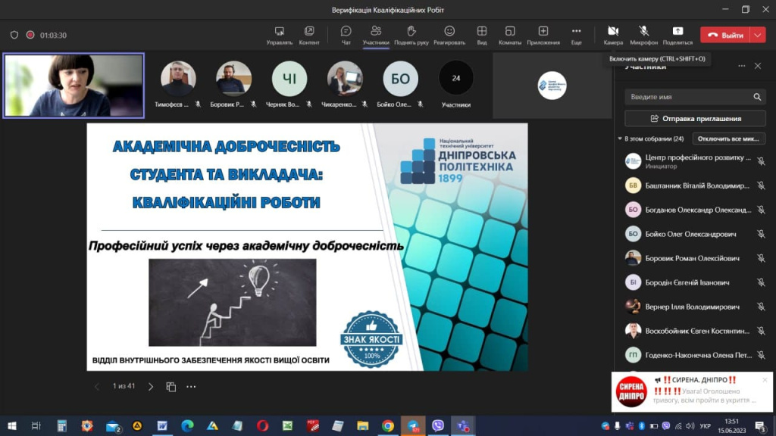Open Windows notification center icon
The width and height of the screenshot is (776, 436).
point(760,425)
